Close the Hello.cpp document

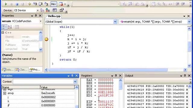click(188, 16)
